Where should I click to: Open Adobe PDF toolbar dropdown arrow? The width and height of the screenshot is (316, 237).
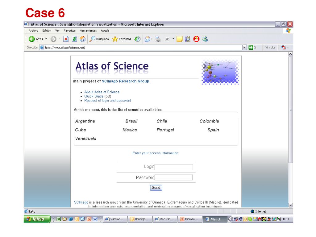(x=288, y=47)
